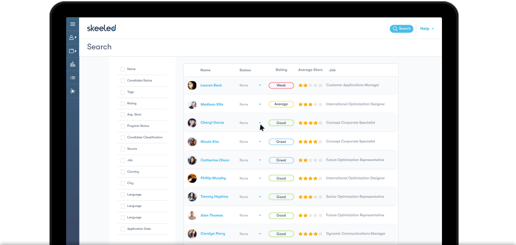Open status dropdown for Cheryl Garza

click(260, 123)
